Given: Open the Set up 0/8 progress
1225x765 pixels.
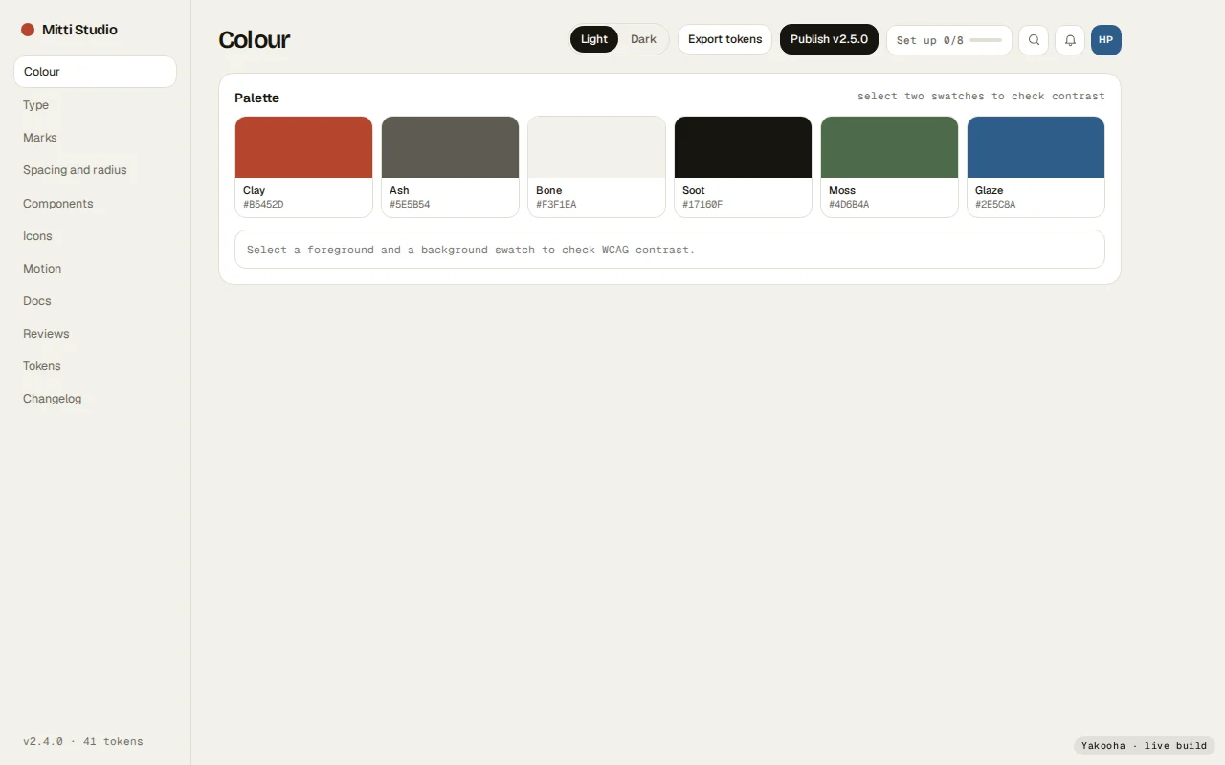Looking at the screenshot, I should tap(949, 40).
